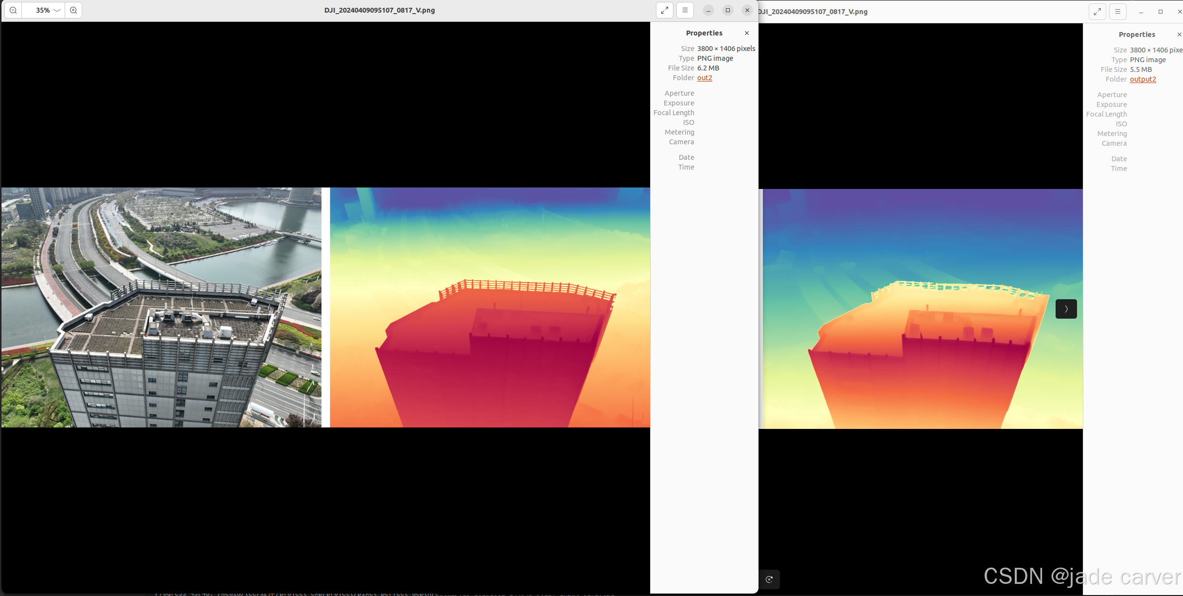This screenshot has width=1183, height=596.
Task: Maximize the left image viewer window
Action: (727, 10)
